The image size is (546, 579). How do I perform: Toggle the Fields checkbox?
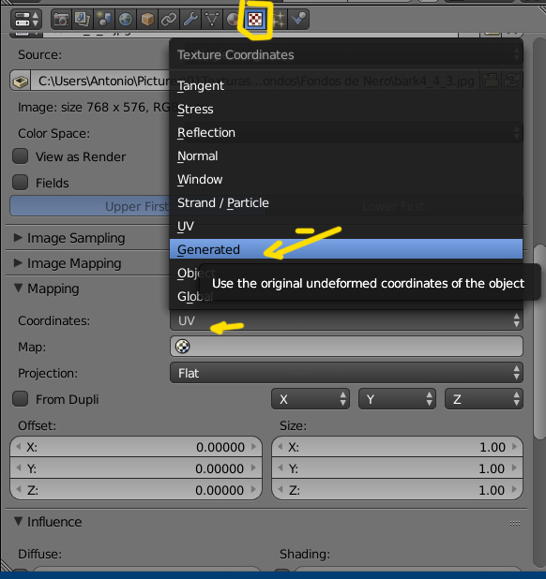point(21,183)
